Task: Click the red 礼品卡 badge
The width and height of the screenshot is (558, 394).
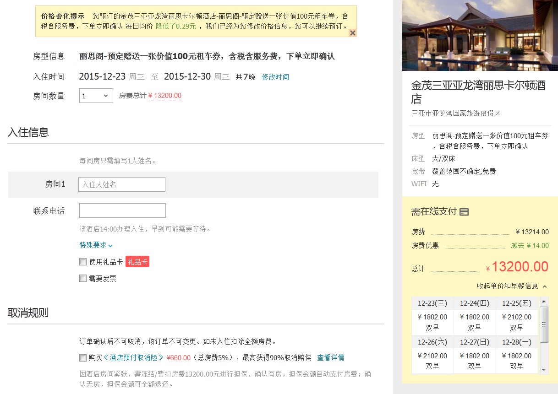Action: (137, 262)
